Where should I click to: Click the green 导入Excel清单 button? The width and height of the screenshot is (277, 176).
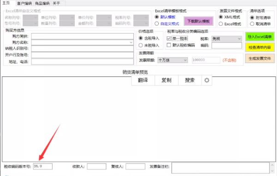pos(259,37)
